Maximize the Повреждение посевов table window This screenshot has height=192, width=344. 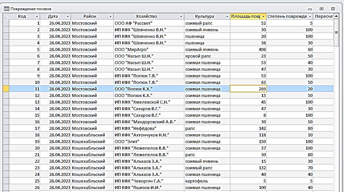pyautogui.click(x=321, y=9)
